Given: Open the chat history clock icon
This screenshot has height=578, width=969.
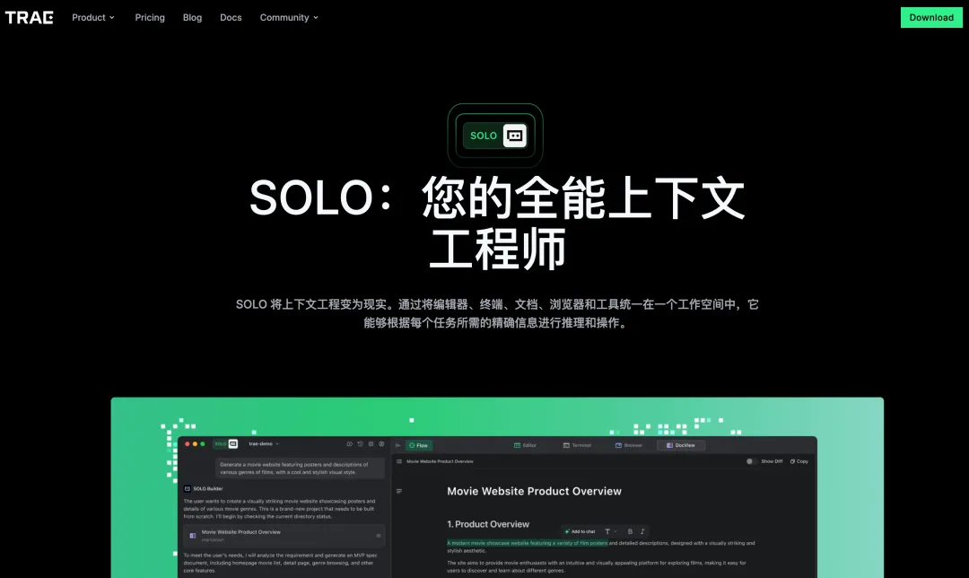Looking at the screenshot, I should point(359,444).
